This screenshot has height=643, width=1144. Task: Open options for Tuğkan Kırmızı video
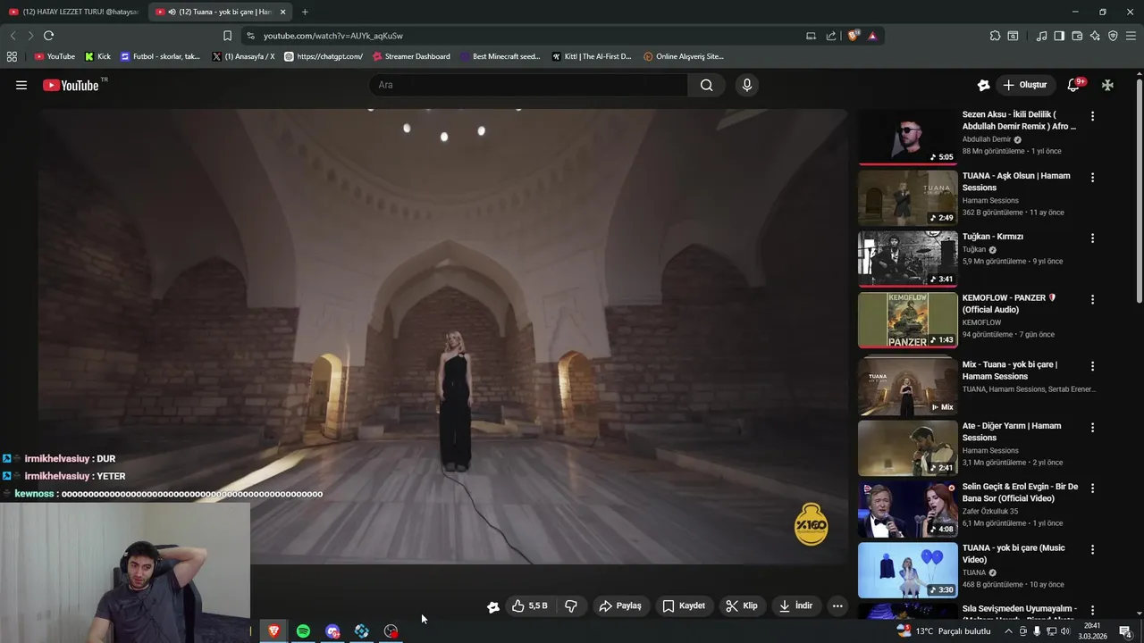[x=1092, y=238]
